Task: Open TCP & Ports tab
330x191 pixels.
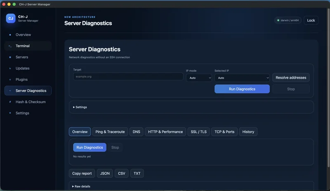Action: 224,132
